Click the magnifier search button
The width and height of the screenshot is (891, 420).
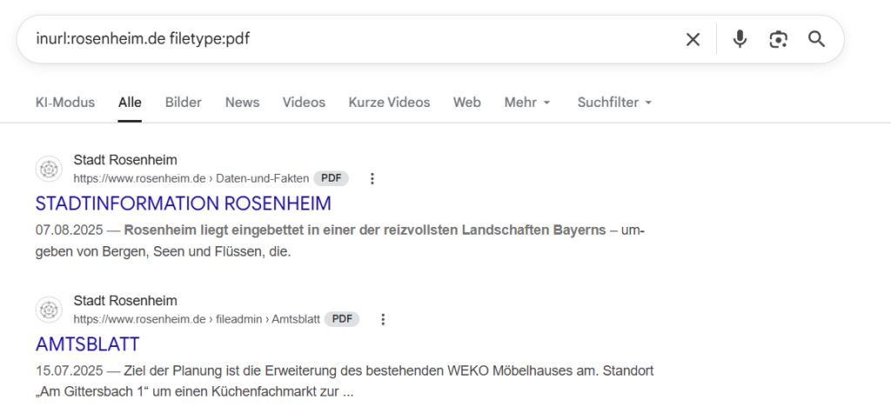(816, 39)
